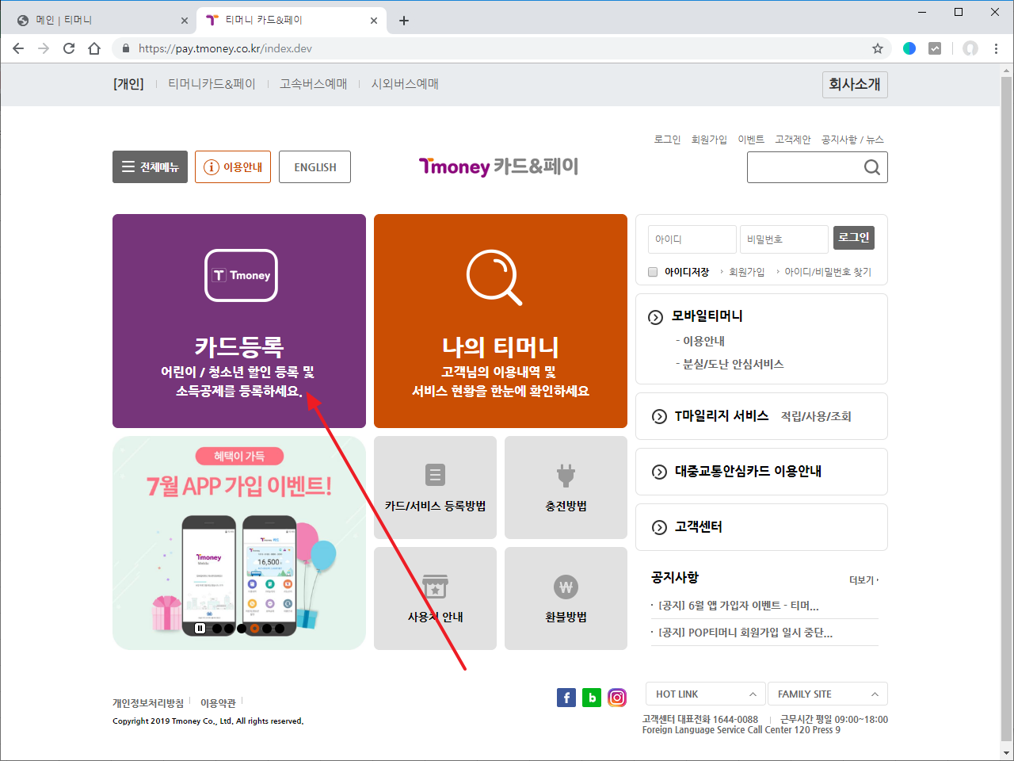The image size is (1014, 761).
Task: Click the 개인정보처리방침 footer link
Action: coord(148,703)
